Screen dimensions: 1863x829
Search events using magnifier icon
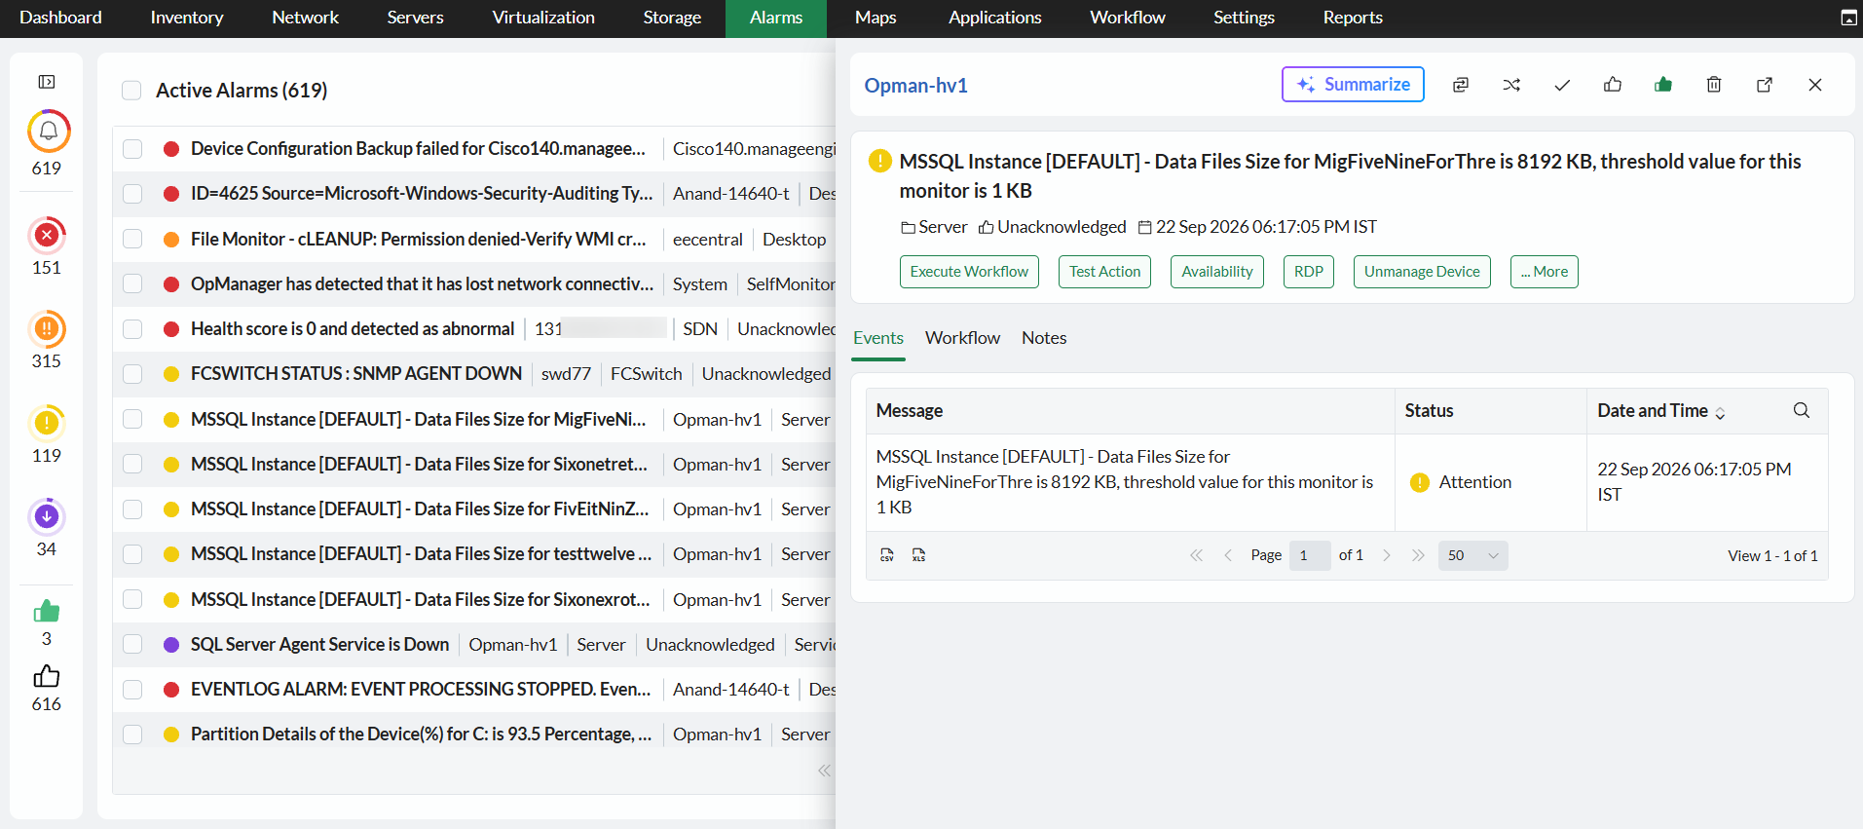(1802, 410)
